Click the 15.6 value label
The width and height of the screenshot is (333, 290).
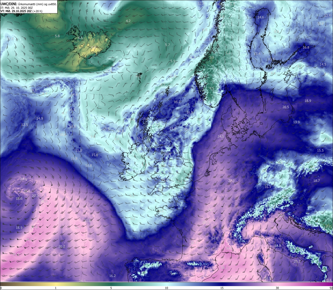click(x=95, y=155)
